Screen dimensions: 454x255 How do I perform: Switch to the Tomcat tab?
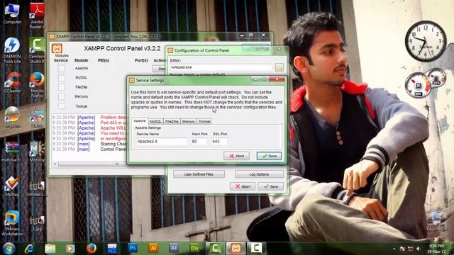pyautogui.click(x=204, y=121)
